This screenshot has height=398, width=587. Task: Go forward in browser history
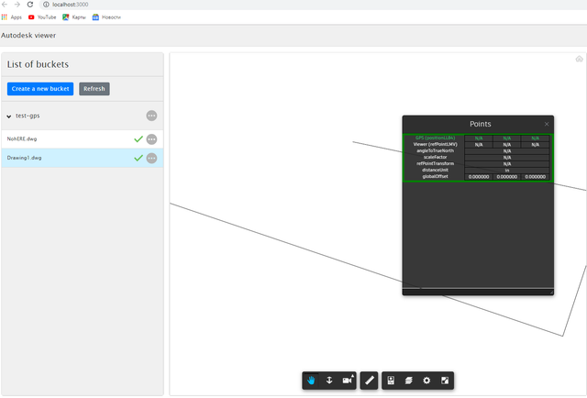[17, 5]
